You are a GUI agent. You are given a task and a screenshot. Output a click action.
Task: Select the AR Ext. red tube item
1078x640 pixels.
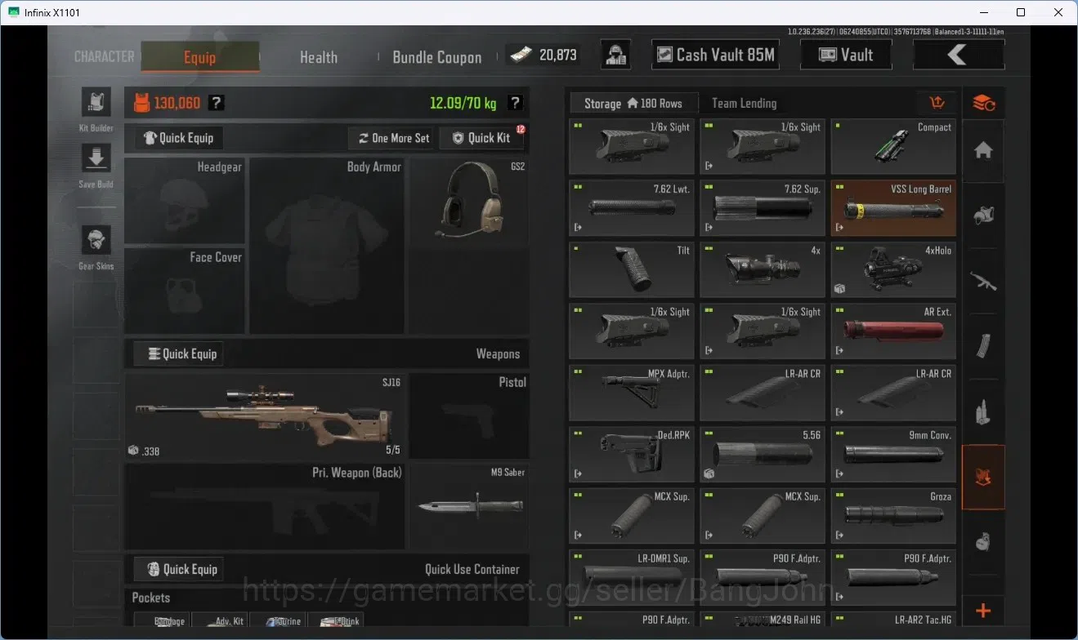coord(893,331)
